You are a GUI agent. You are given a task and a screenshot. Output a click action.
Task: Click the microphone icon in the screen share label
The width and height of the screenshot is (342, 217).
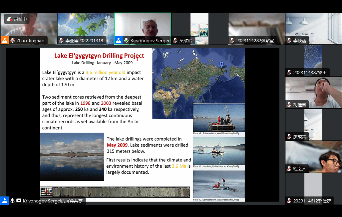pos(12,201)
